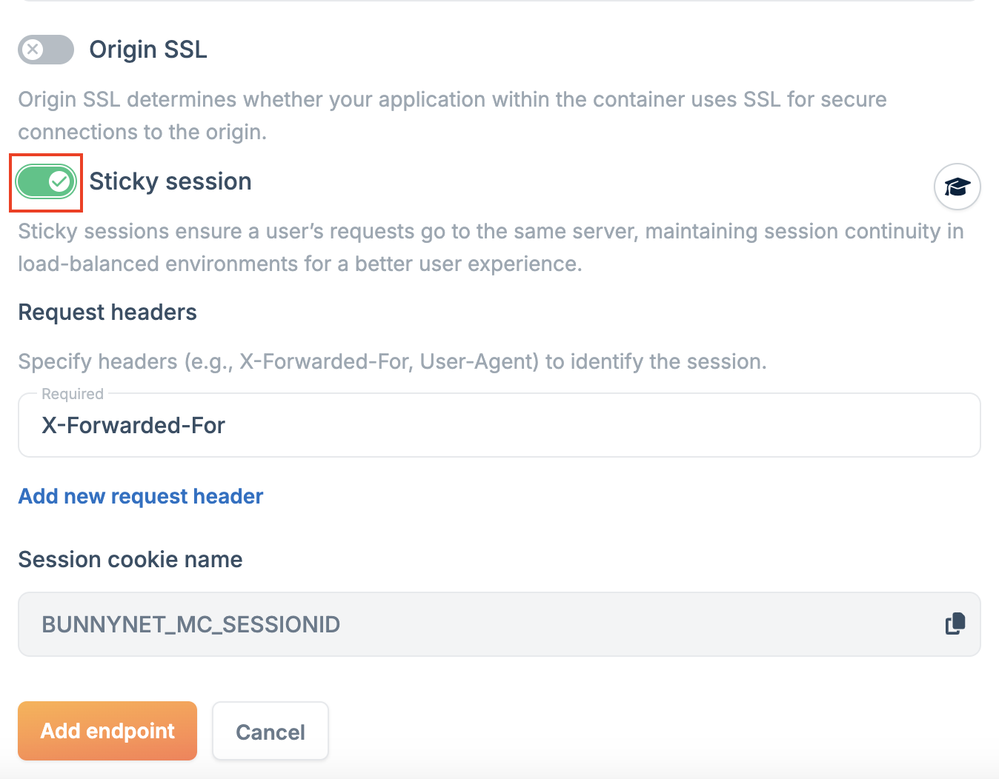Click the Sticky sessions description paragraph

489,247
